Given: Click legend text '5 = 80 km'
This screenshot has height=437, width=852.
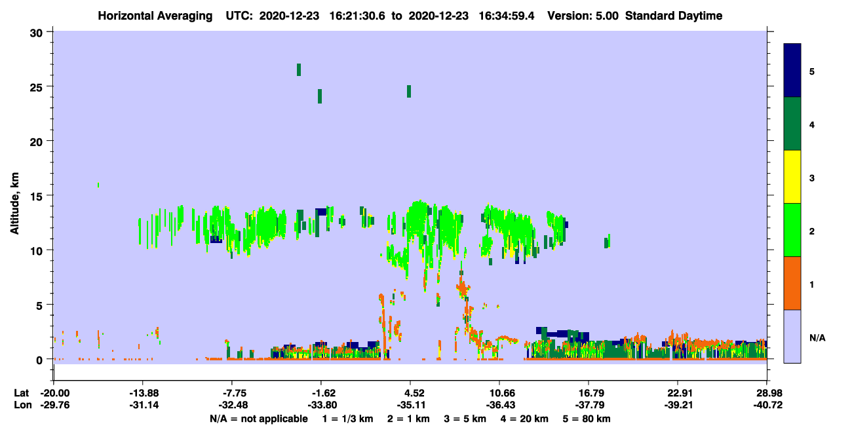Looking at the screenshot, I should coord(587,419).
